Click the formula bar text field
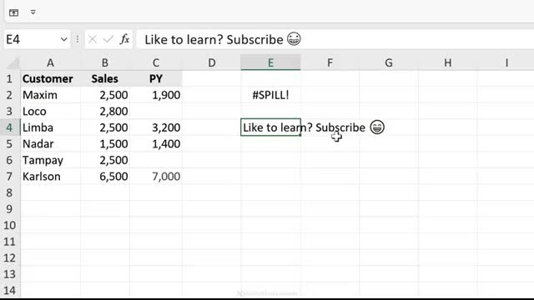 (335, 39)
